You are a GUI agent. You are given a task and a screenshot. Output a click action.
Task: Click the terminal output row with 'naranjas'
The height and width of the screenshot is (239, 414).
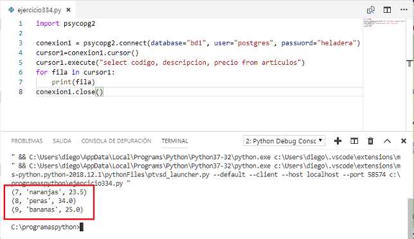point(49,192)
